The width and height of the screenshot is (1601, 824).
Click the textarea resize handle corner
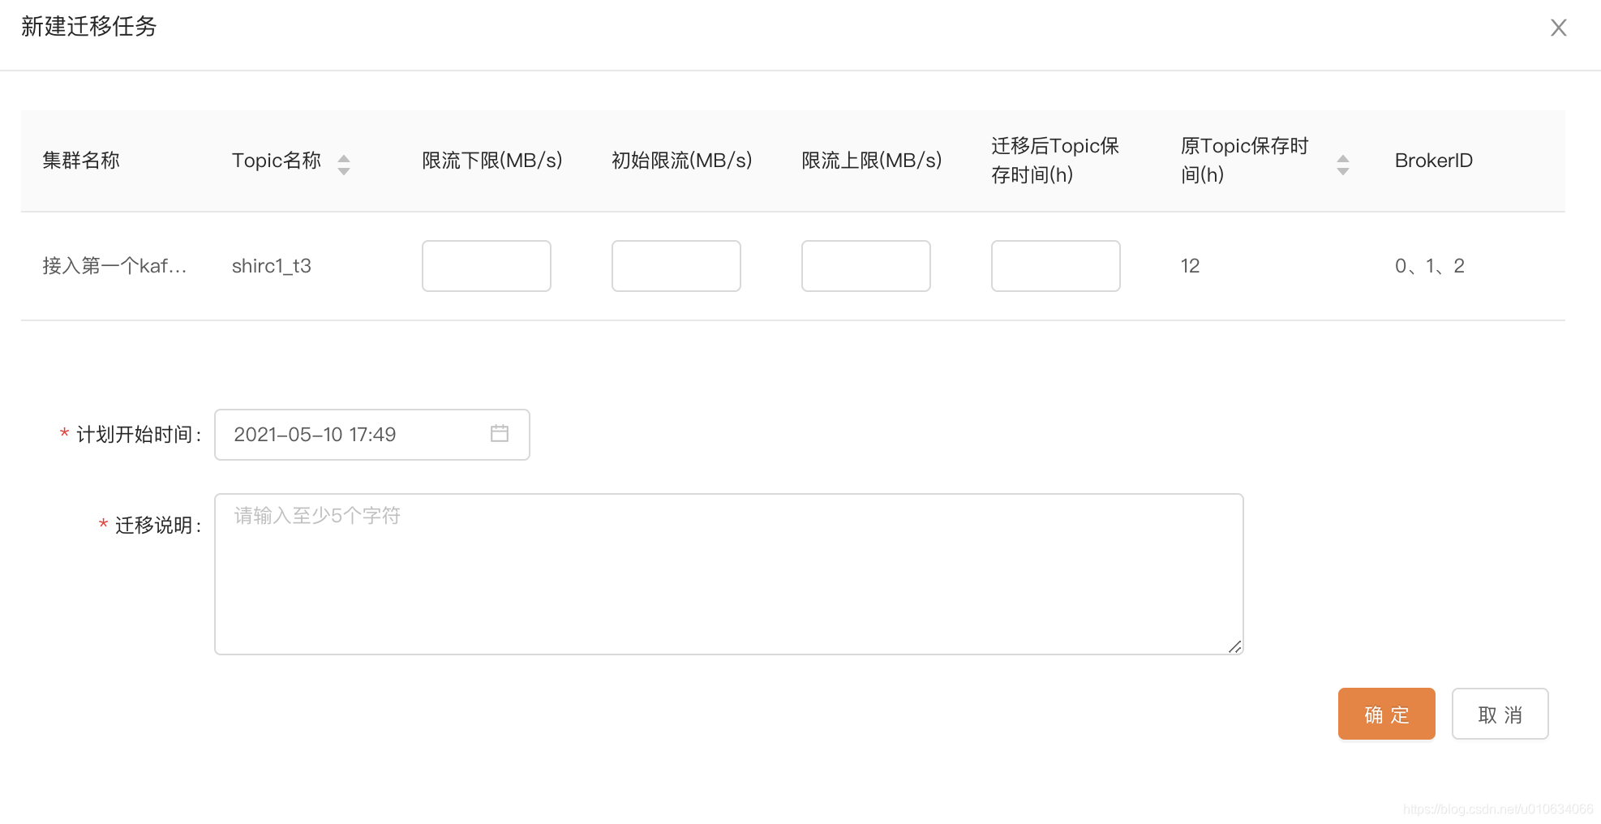tap(1235, 646)
